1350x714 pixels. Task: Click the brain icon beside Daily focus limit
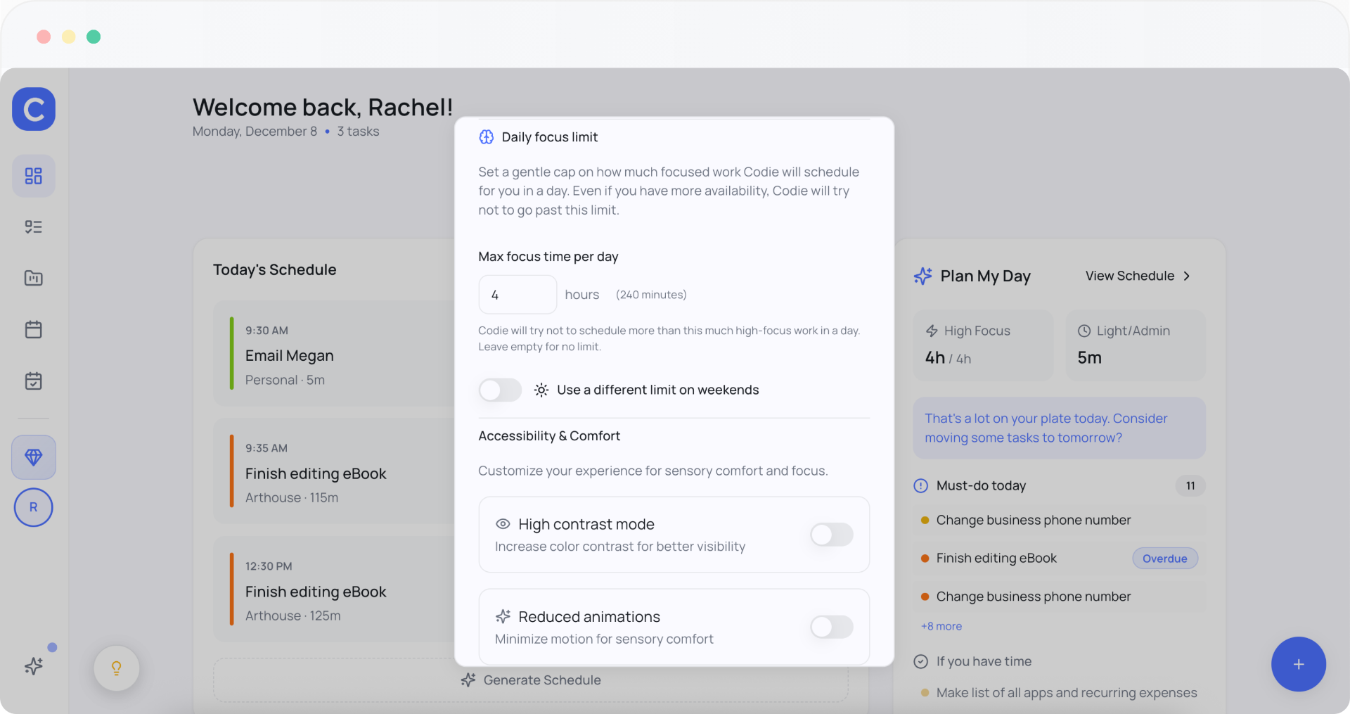(x=487, y=137)
